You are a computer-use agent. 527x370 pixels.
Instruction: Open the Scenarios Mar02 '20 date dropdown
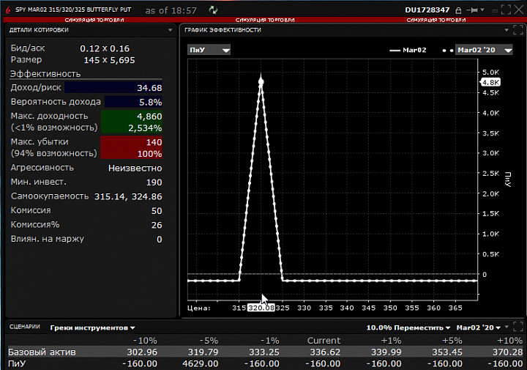tap(478, 328)
